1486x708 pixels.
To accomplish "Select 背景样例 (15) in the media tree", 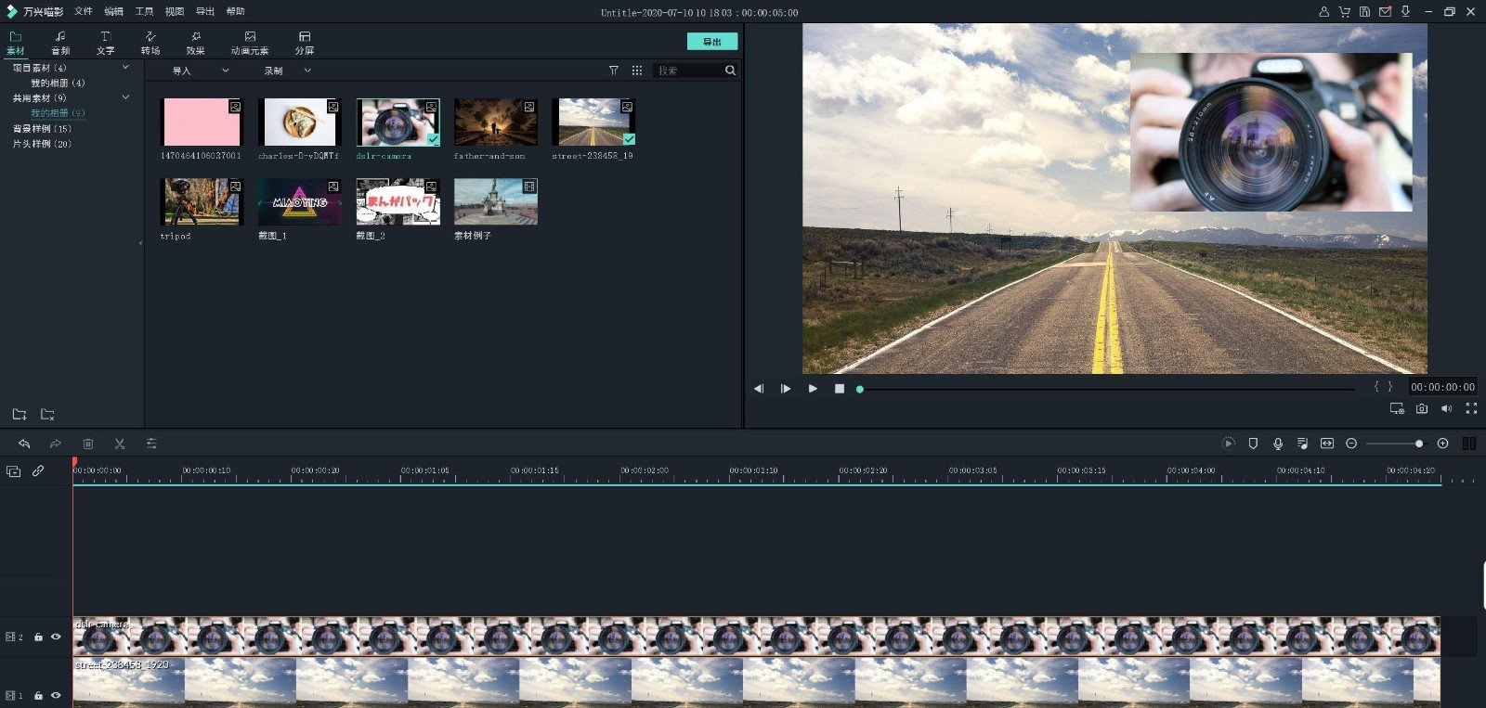I will tap(42, 128).
